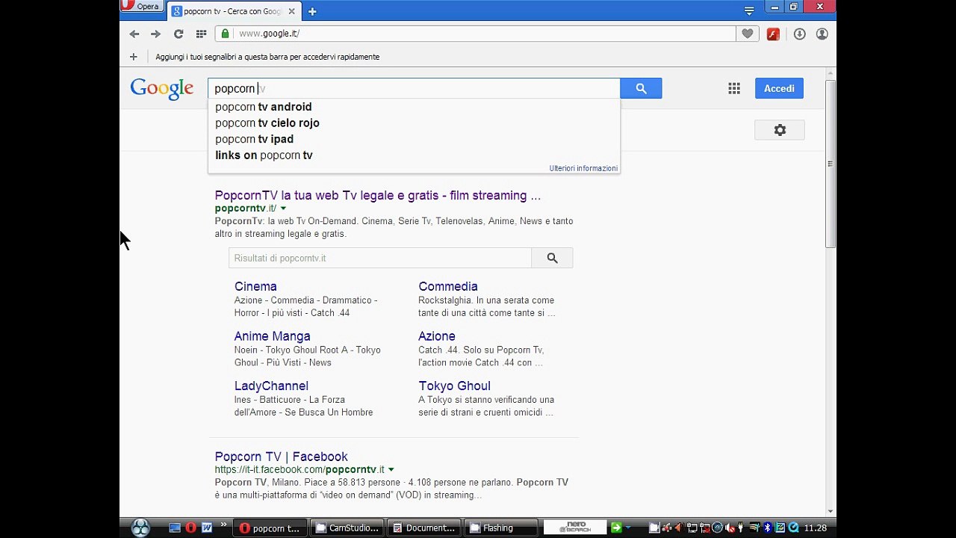Image resolution: width=956 pixels, height=538 pixels.
Task: Click the Bluetooth tray icon
Action: tap(767, 528)
